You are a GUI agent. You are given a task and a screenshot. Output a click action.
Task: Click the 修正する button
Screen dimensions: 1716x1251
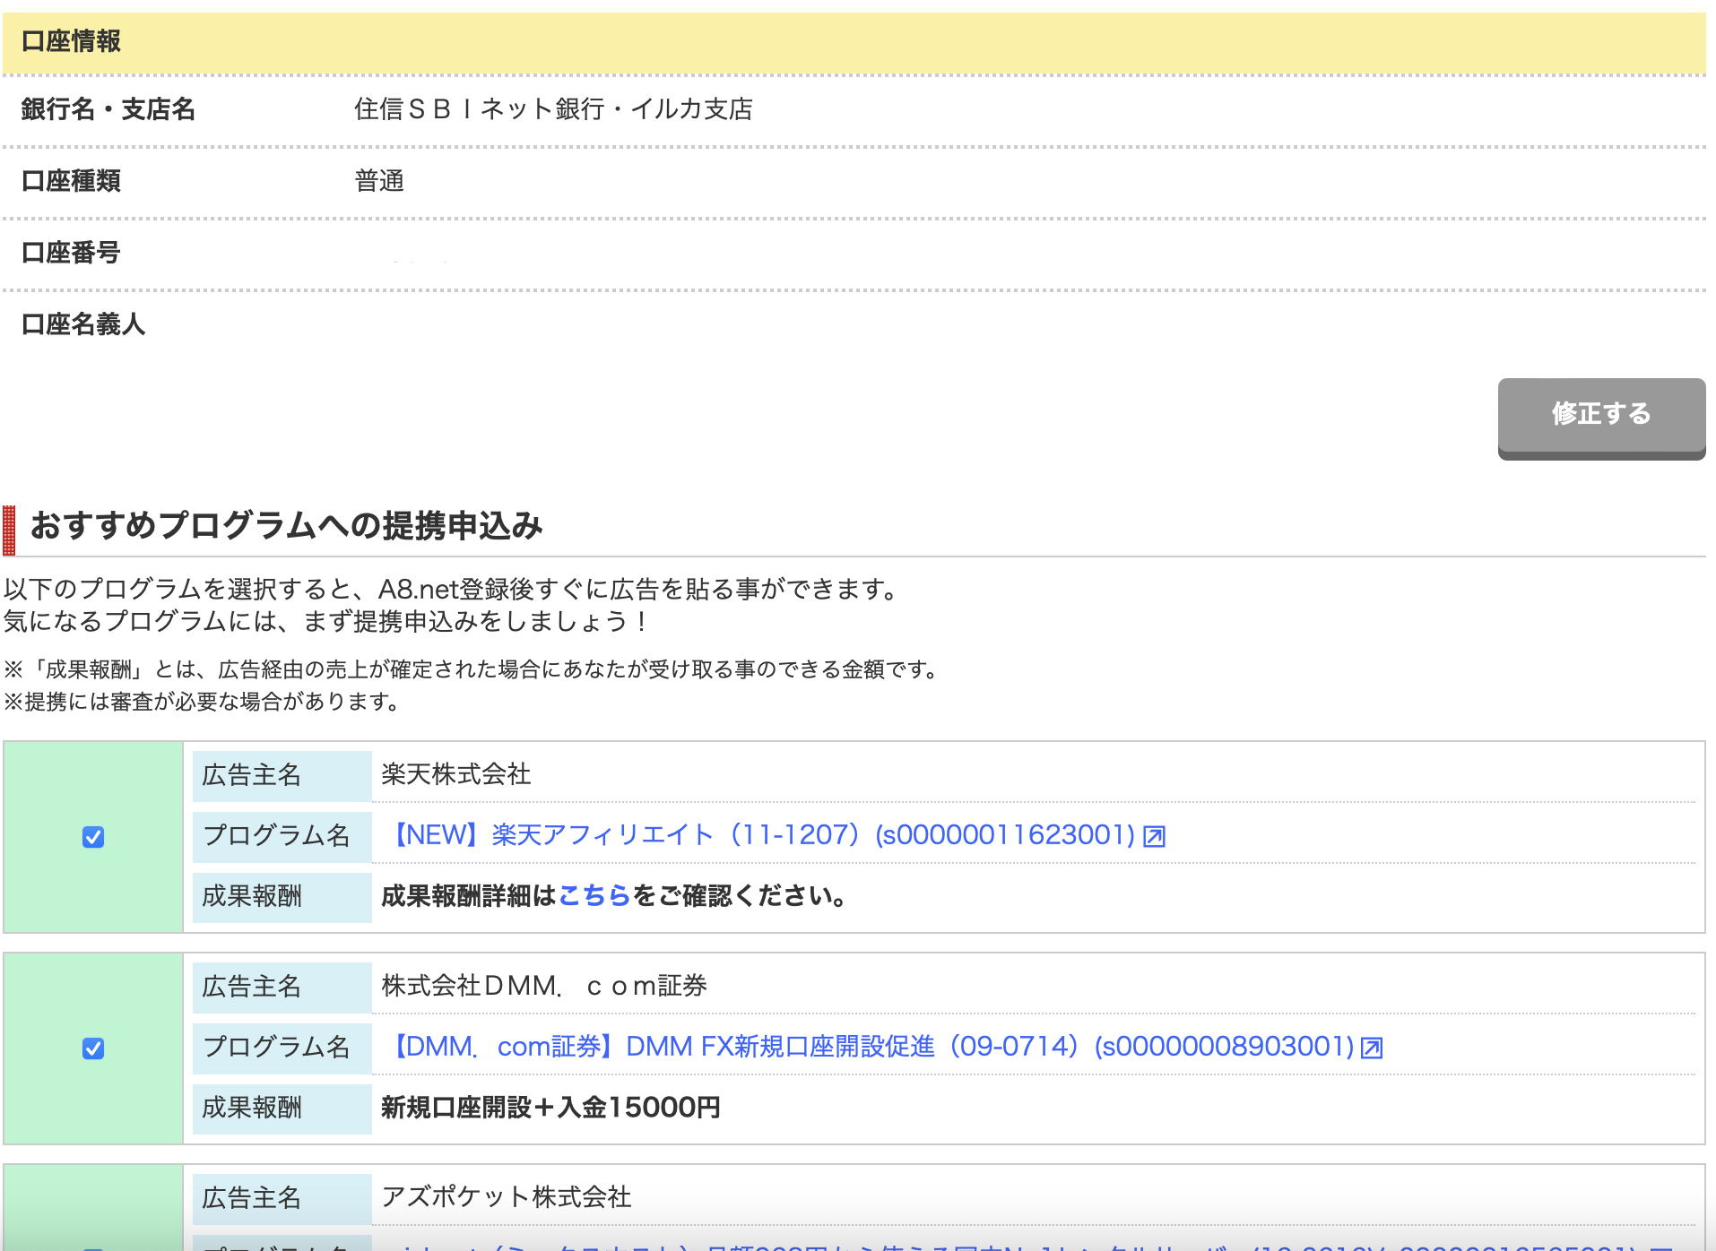point(1601,418)
